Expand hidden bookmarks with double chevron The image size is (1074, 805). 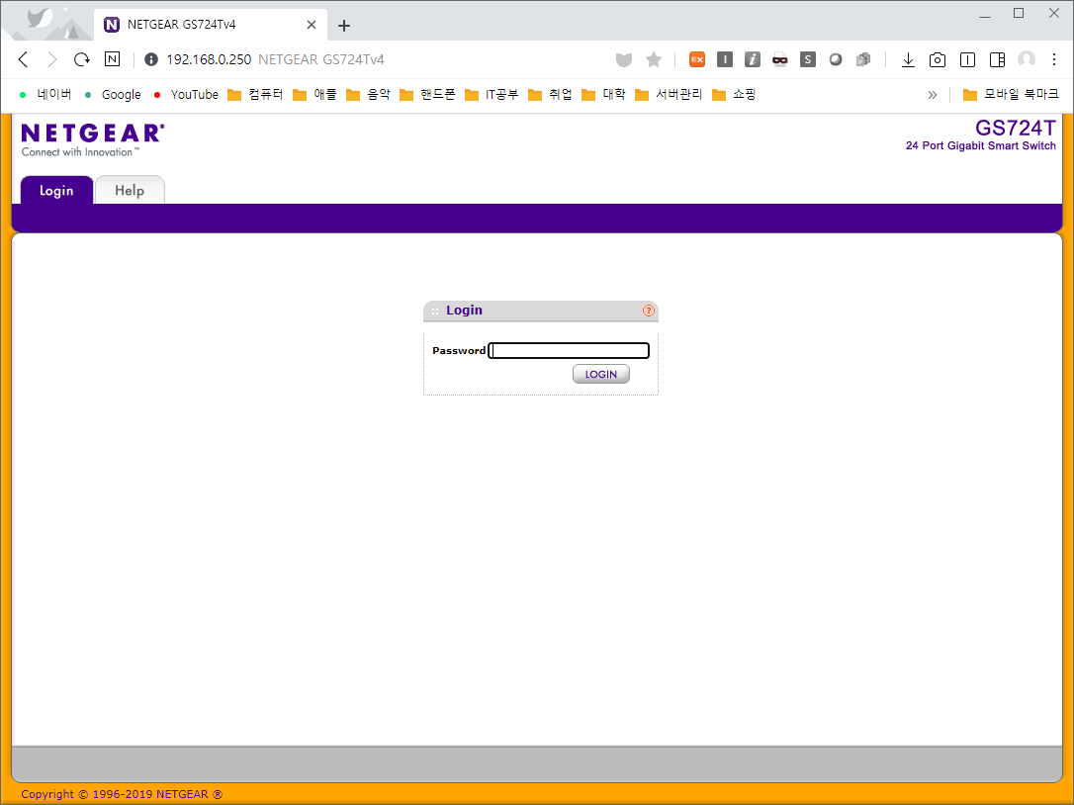pos(933,95)
